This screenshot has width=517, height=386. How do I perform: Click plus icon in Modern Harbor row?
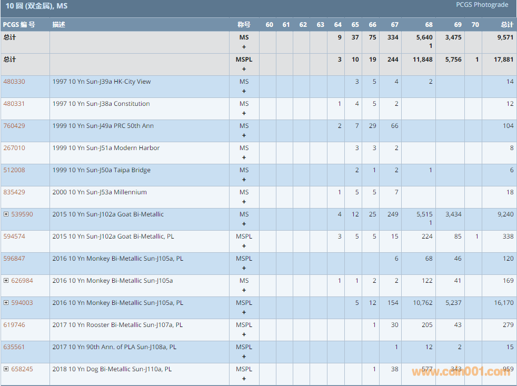point(244,157)
